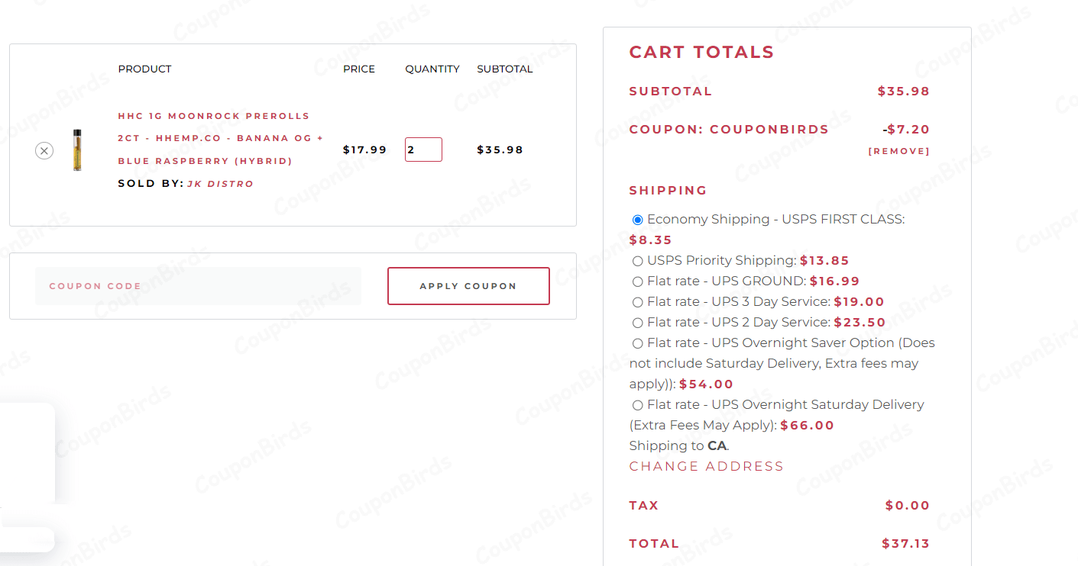The width and height of the screenshot is (1078, 566).
Task: Remove the Moonrock Prerolls item via X icon
Action: [44, 150]
